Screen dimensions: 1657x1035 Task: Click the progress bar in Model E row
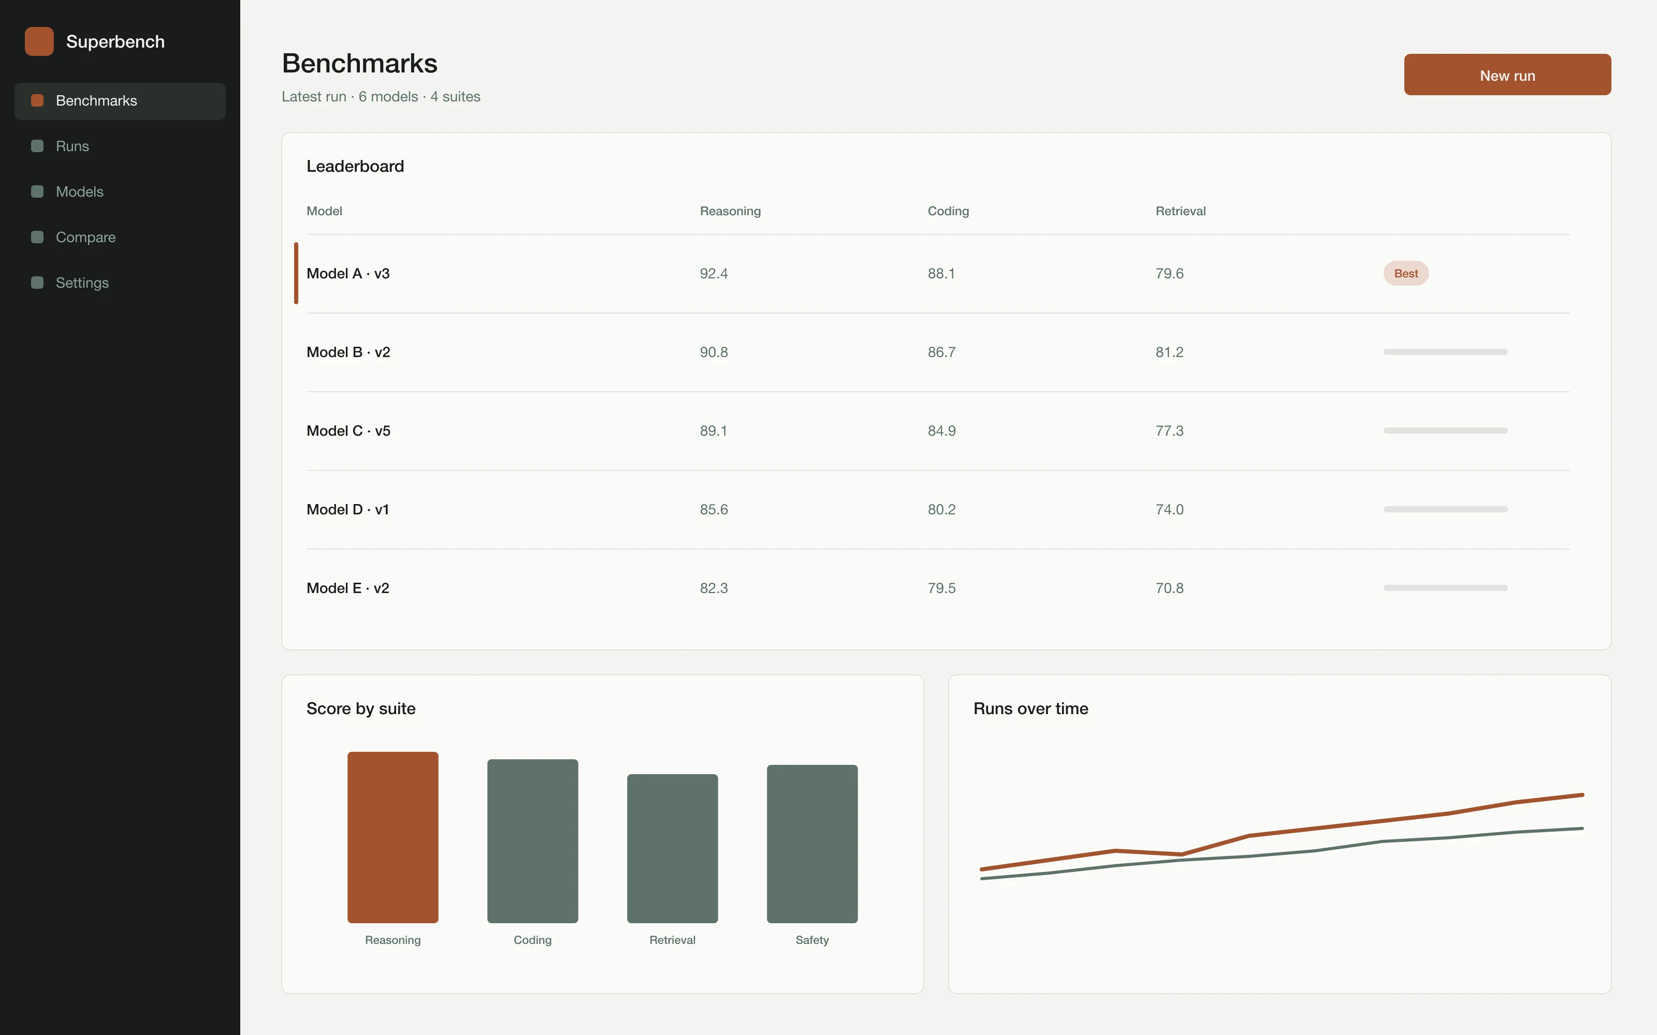pyautogui.click(x=1445, y=588)
